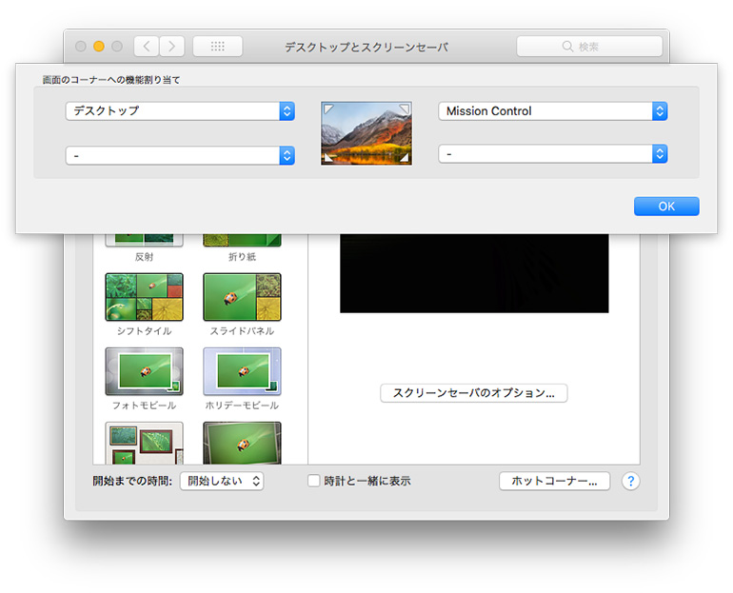Open top-left corner デスクトップ dropdown
This screenshot has width=733, height=593.
(180, 111)
